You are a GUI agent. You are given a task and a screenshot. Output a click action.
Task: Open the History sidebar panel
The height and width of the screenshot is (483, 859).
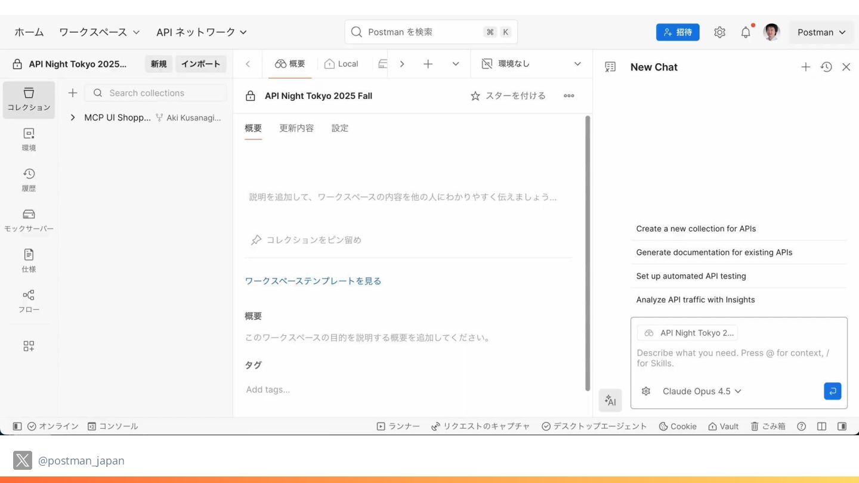[29, 180]
